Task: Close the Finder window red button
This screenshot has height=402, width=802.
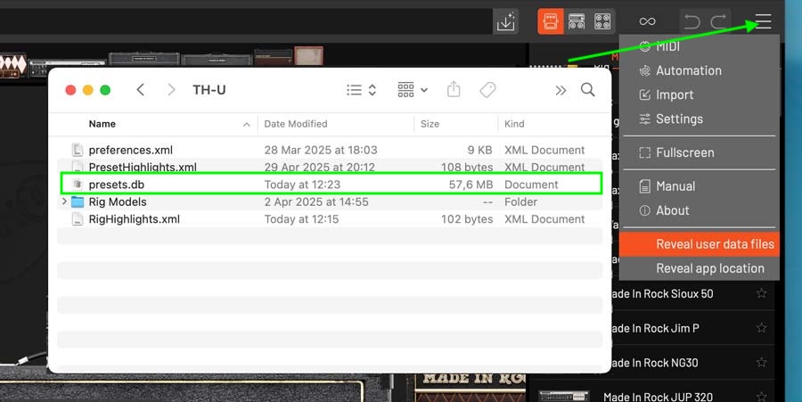Action: pos(70,90)
